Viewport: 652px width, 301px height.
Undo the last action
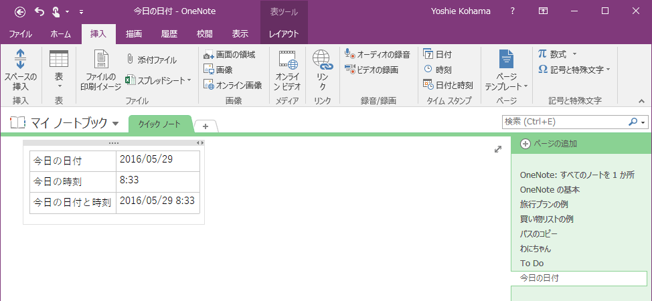tap(39, 11)
